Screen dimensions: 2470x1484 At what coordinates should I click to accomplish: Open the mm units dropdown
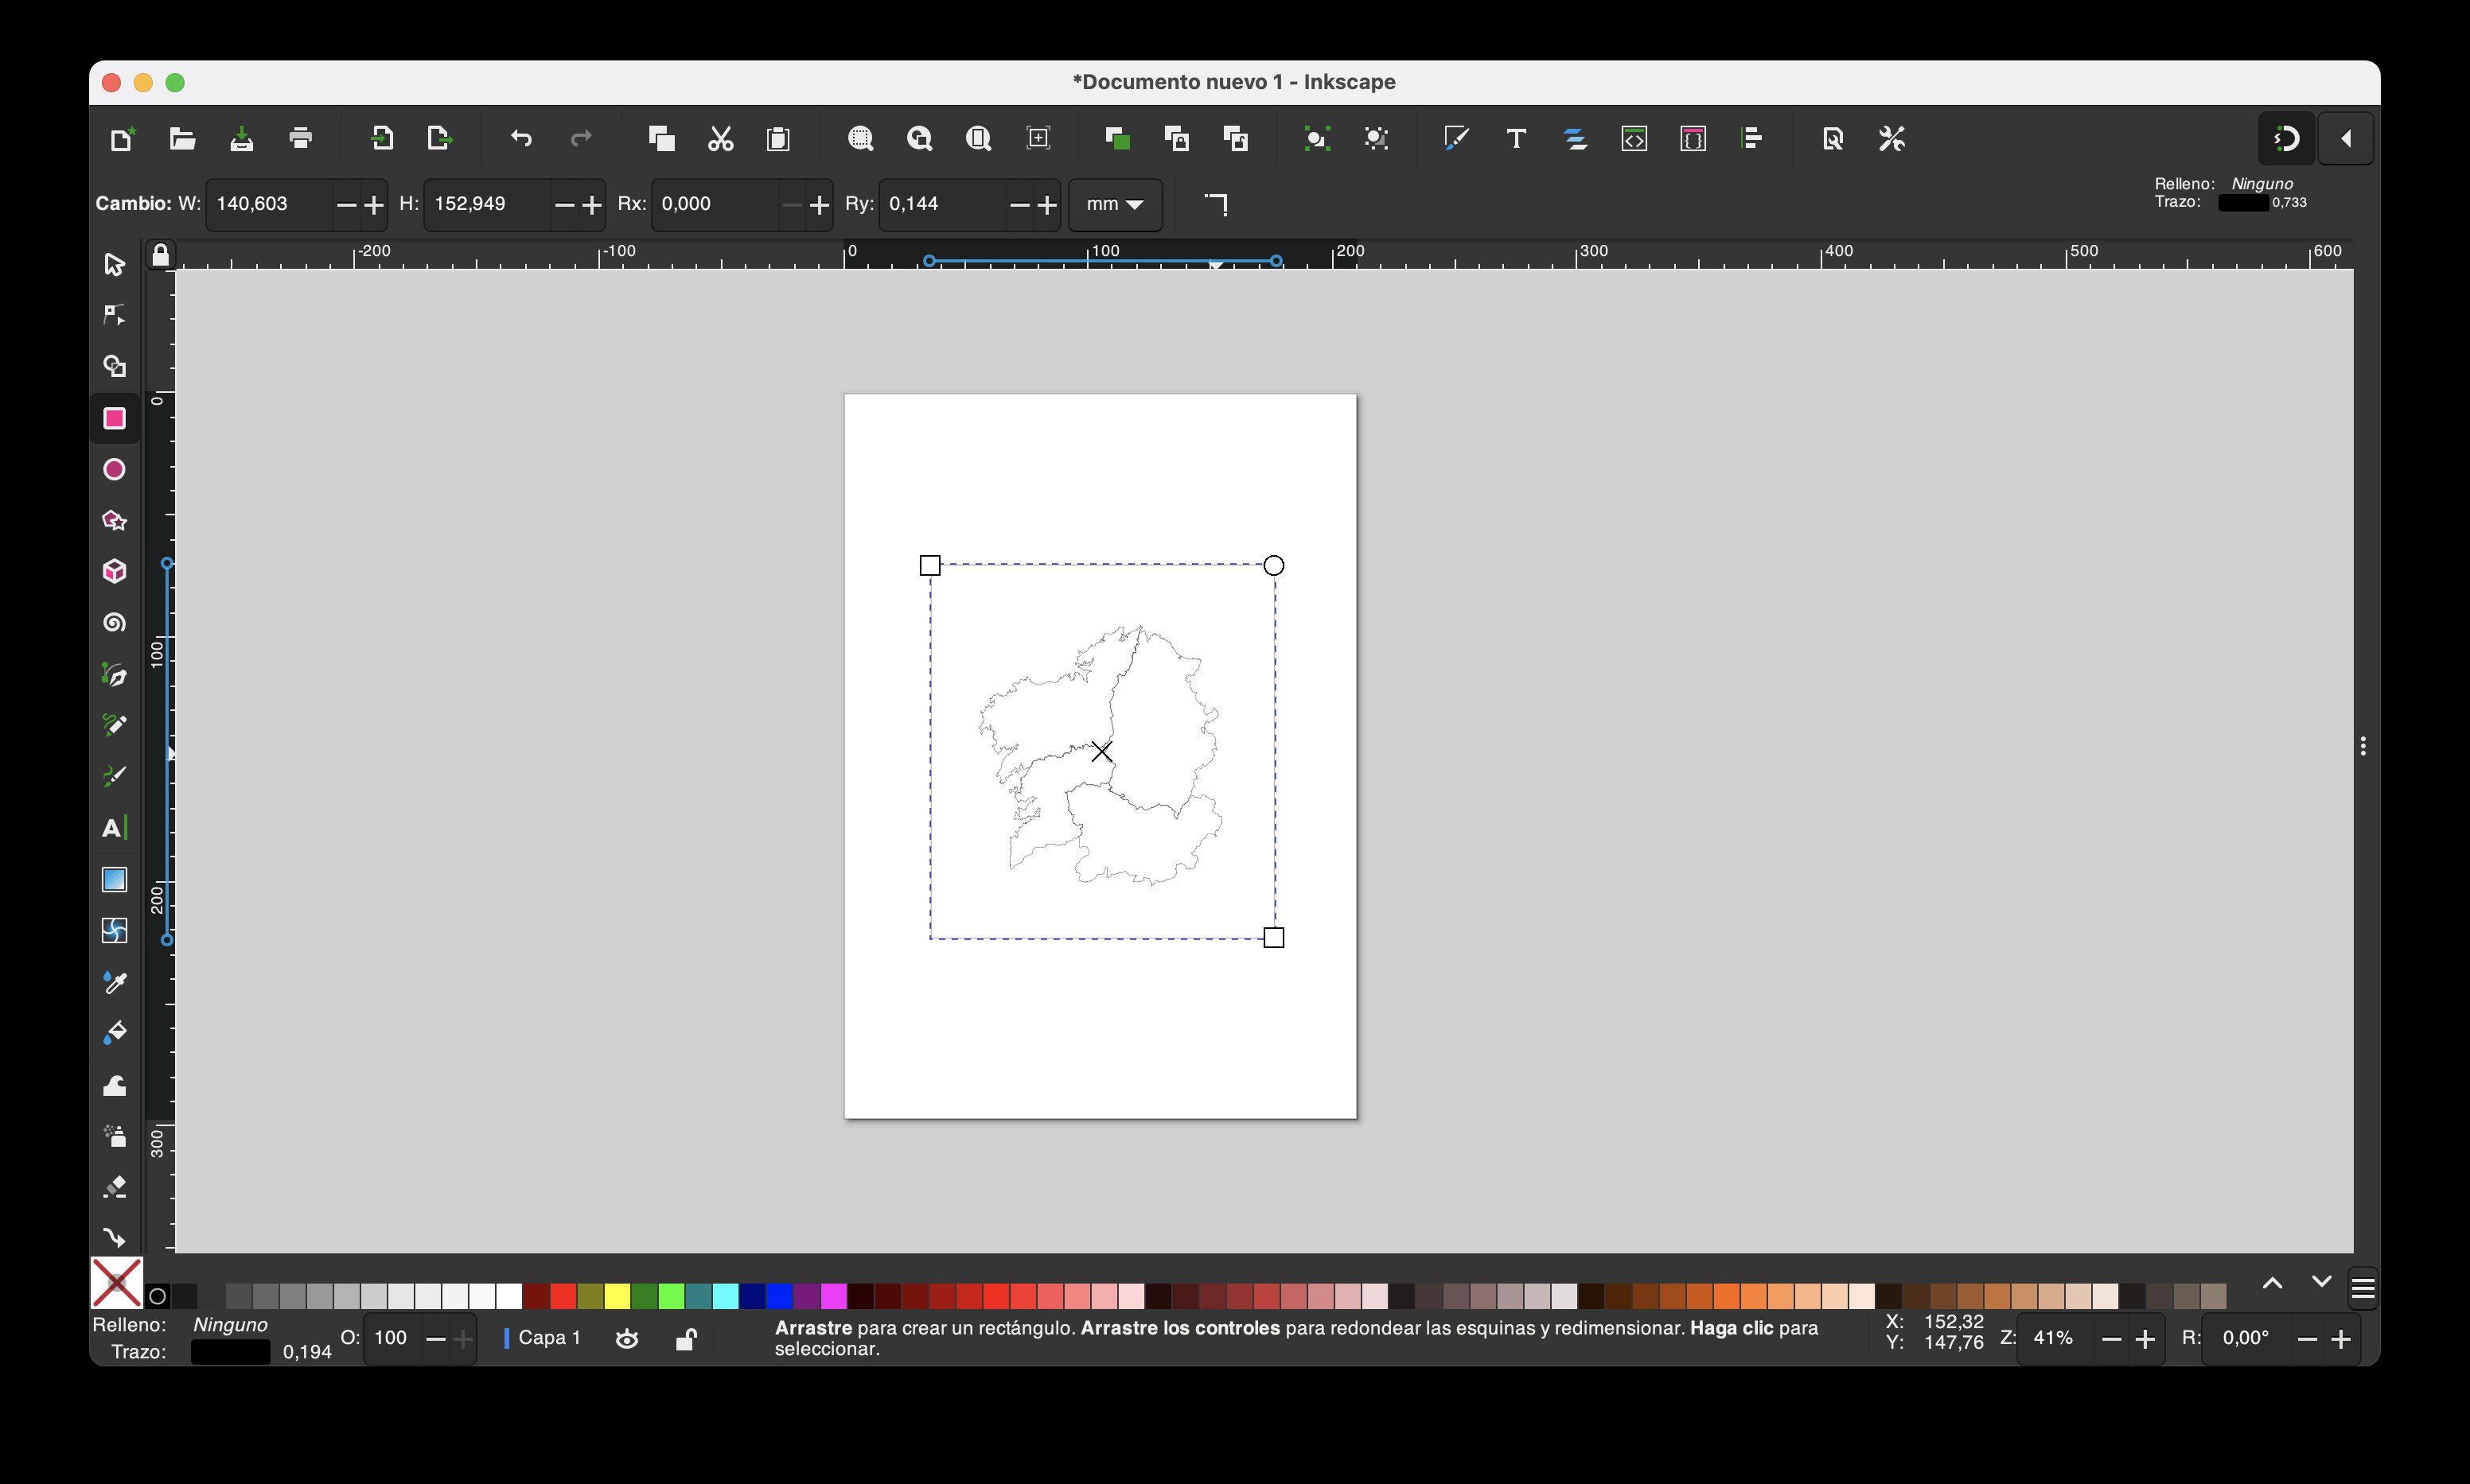(1116, 204)
